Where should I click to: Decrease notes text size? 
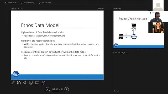click(x=118, y=91)
